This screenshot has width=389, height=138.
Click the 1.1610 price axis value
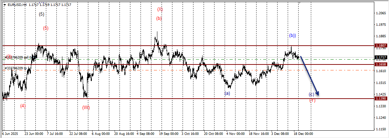381,71
